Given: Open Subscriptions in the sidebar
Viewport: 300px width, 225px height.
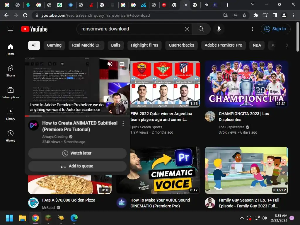Looking at the screenshot, I should pyautogui.click(x=11, y=93).
